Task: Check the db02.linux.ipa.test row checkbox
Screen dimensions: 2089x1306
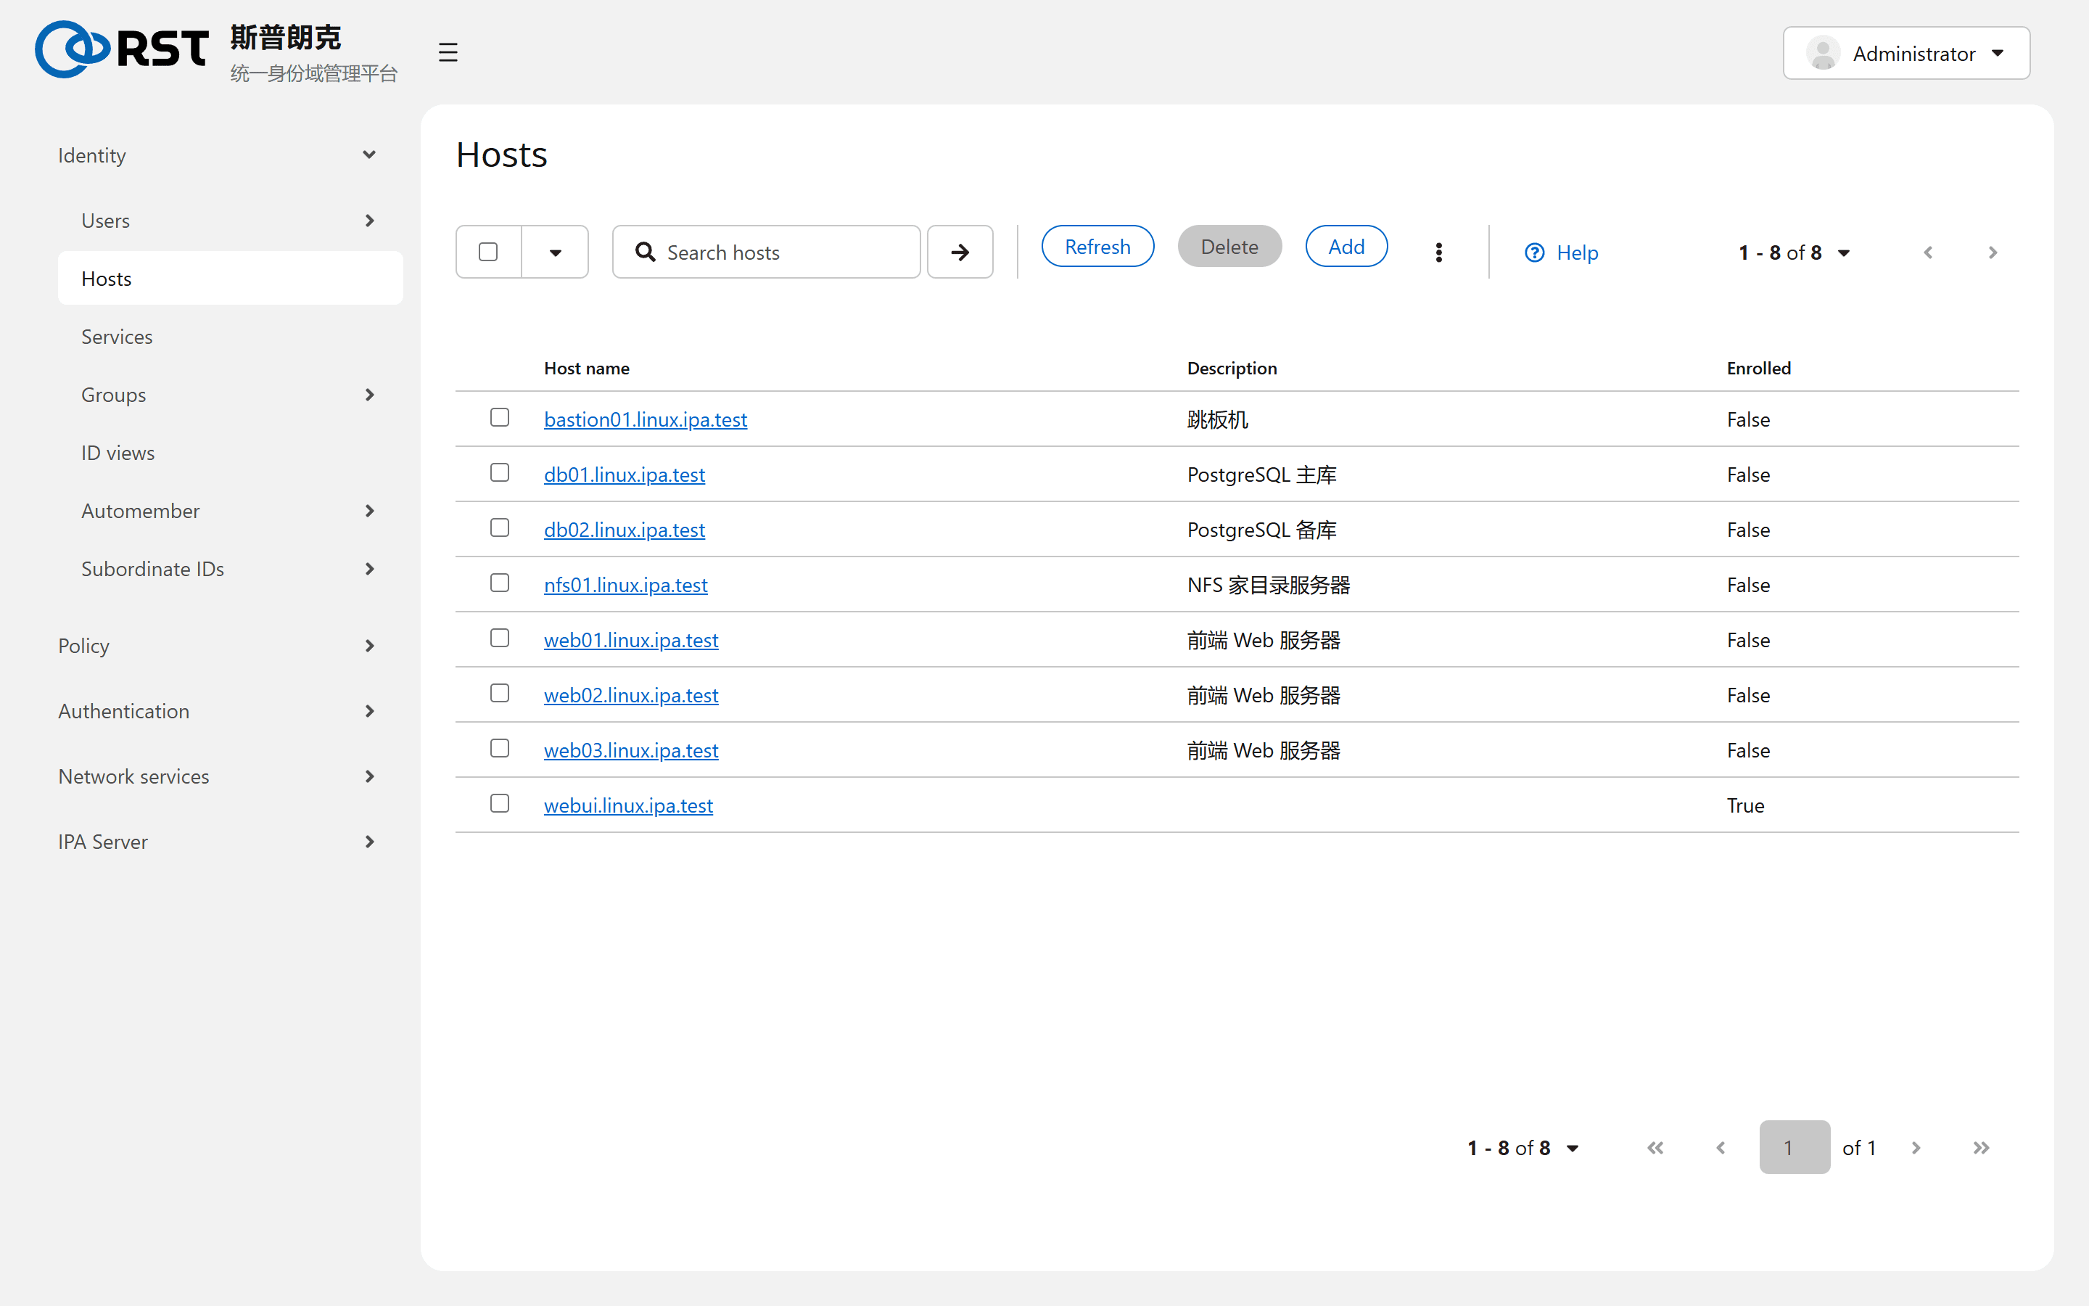Action: [499, 527]
